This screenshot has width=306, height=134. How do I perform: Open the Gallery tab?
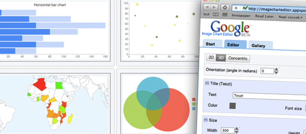tap(261, 46)
